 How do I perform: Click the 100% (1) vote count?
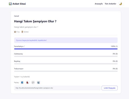tap(114, 46)
